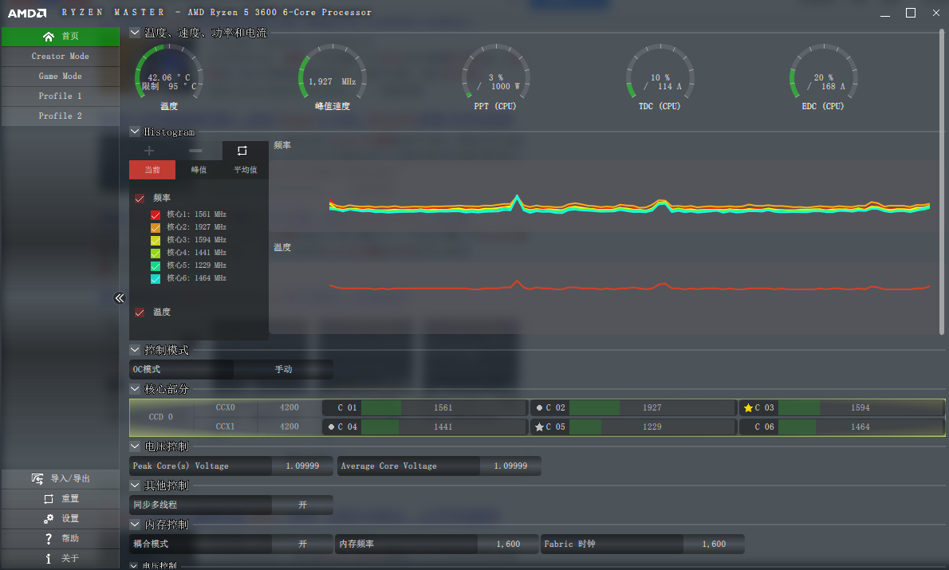Screen dimensions: 949x570
Task: Collapse the 内存控制 section
Action: (x=135, y=524)
